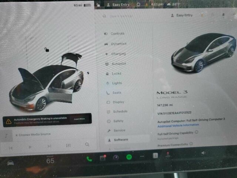This screenshot has width=237, height=178.
Task: Tap info icon beside Premium Connectivity
Action: pos(191,144)
